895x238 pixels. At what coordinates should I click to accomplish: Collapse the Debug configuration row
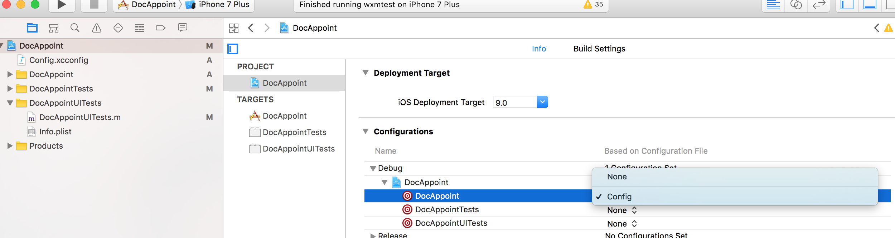[373, 168]
